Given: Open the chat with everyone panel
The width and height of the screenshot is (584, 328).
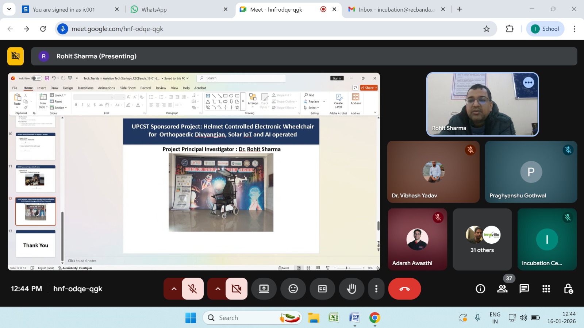Looking at the screenshot, I should 524,289.
